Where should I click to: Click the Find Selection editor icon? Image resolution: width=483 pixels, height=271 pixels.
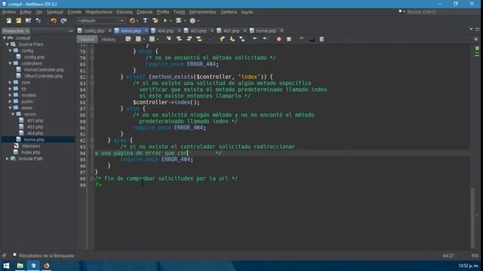click(x=169, y=39)
